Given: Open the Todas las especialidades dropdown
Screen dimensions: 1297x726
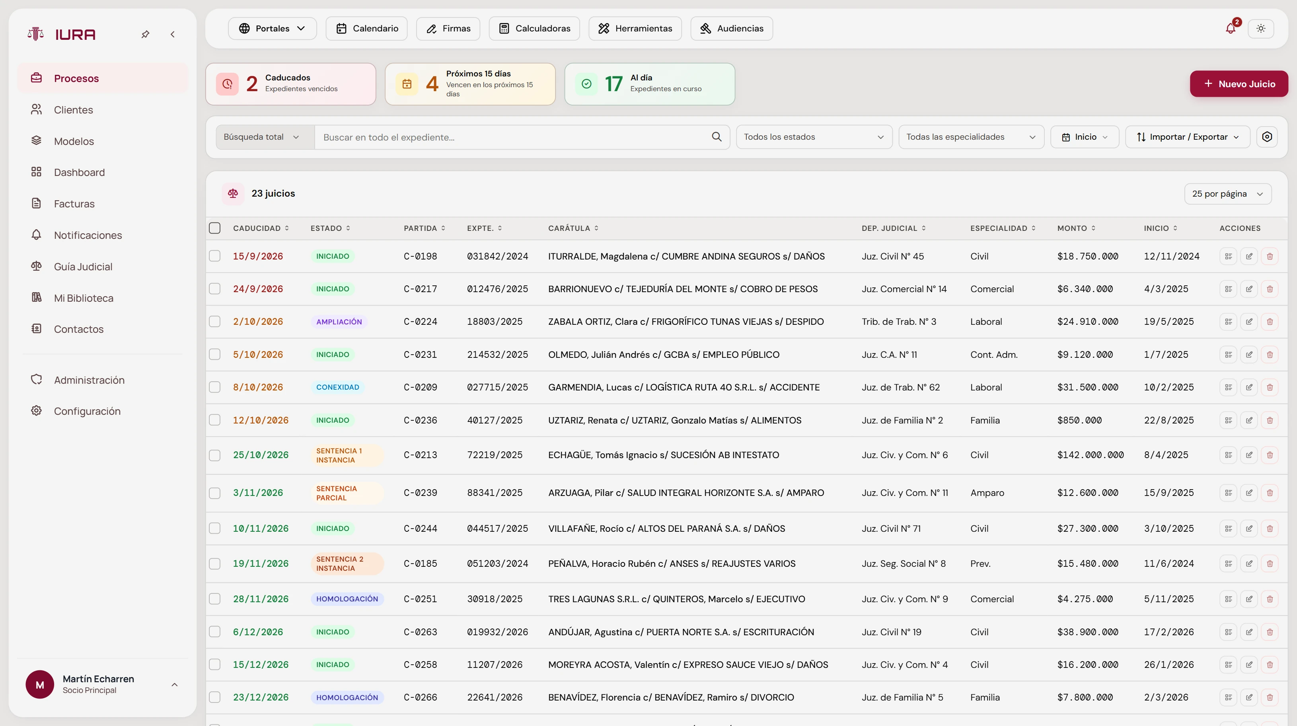Looking at the screenshot, I should pyautogui.click(x=971, y=137).
